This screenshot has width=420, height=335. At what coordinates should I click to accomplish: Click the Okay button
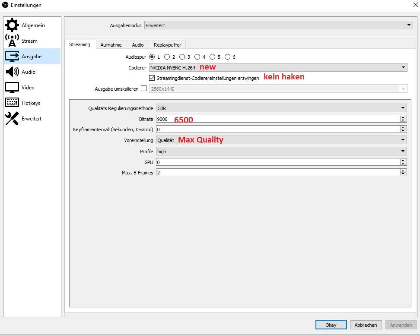331,325
